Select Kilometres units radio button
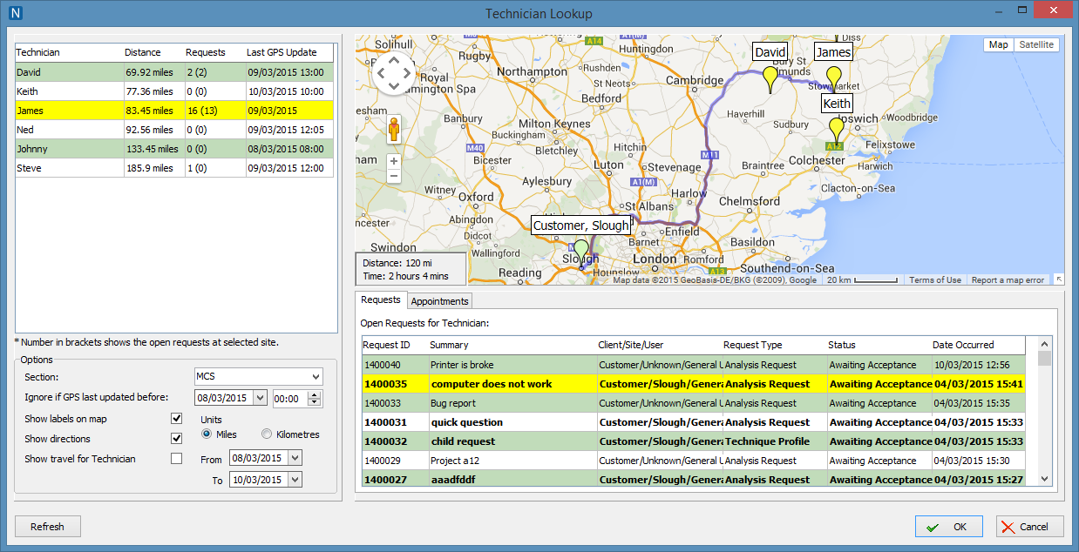Screen dimensions: 1079x552 [x=267, y=434]
